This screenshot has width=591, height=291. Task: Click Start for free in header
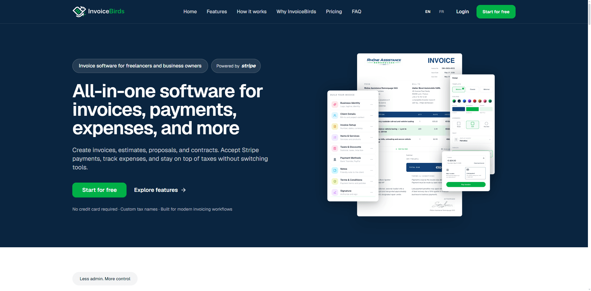pos(496,12)
